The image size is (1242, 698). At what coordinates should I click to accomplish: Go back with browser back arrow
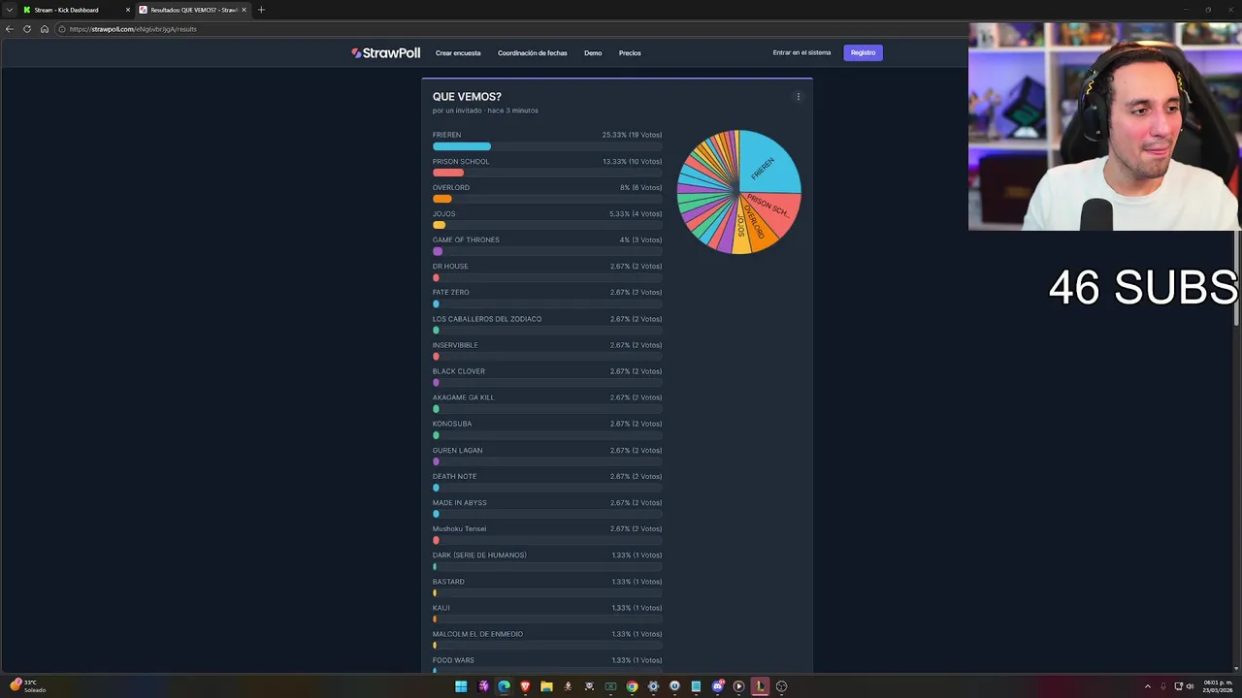[10, 29]
